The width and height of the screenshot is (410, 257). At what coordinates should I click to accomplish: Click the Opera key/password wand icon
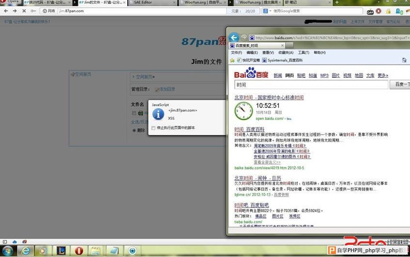(33, 11)
